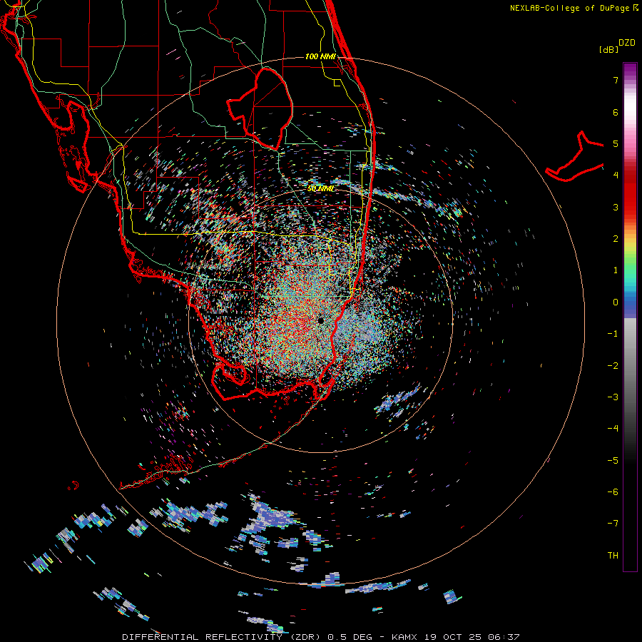Image resolution: width=642 pixels, height=642 pixels.
Task: Click the scale label -2
Action: pos(613,366)
